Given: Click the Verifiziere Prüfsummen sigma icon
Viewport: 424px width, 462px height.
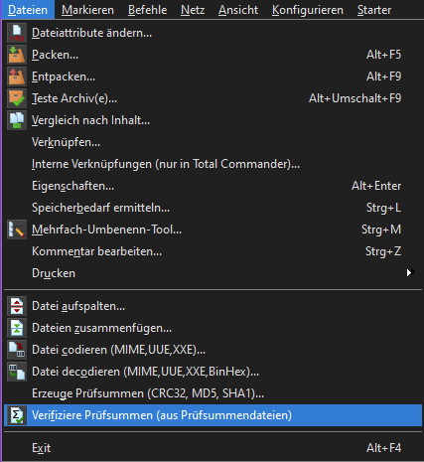Looking at the screenshot, I should (17, 415).
